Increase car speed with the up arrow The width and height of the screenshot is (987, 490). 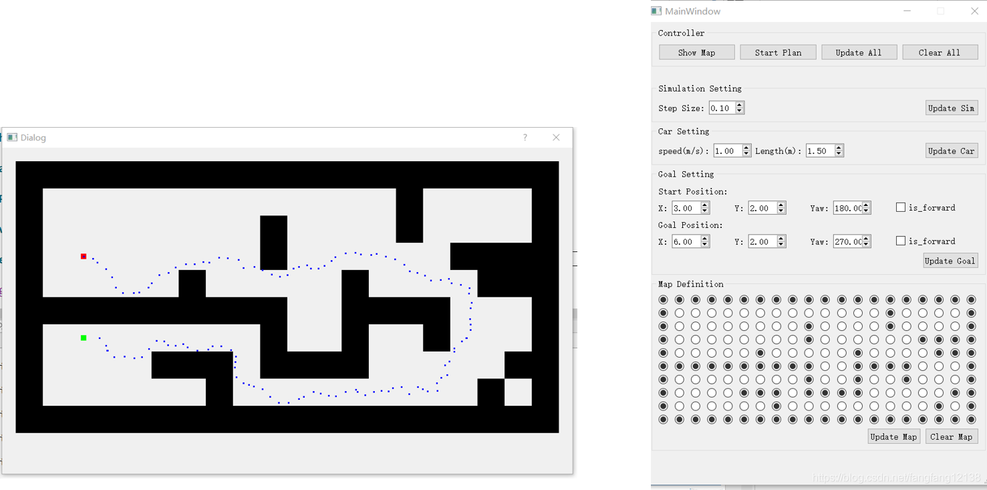[x=746, y=147]
